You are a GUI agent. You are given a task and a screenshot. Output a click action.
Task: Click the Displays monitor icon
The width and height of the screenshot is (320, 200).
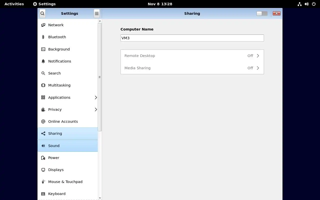point(43,170)
